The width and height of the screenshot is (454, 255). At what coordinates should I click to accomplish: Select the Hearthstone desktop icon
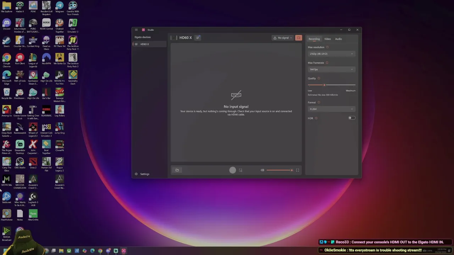pyautogui.click(x=6, y=215)
